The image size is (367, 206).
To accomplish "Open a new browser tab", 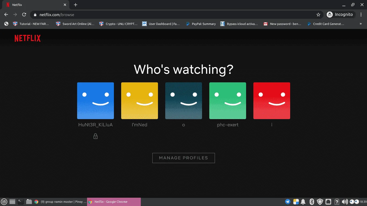I will [75, 5].
